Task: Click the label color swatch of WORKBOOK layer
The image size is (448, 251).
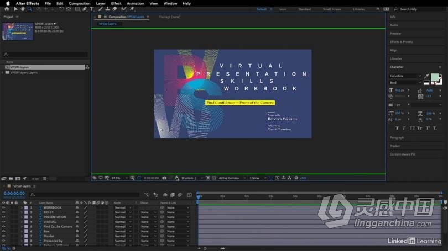Action: [x=26, y=207]
